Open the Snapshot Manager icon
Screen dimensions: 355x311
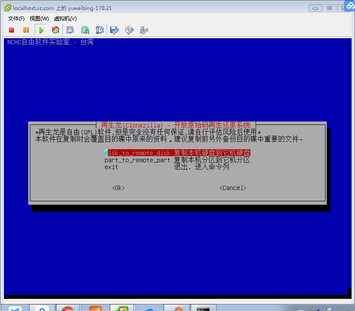coord(100,30)
